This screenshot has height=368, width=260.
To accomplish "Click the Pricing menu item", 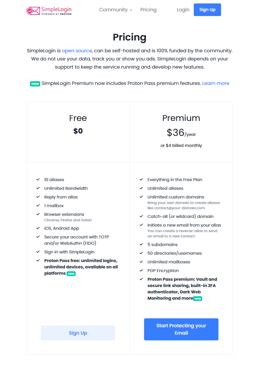I will click(x=148, y=10).
